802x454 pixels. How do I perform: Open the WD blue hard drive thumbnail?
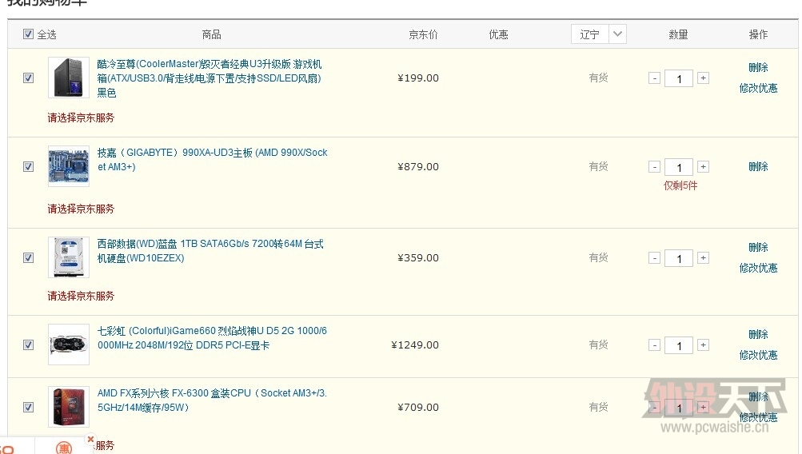69,257
